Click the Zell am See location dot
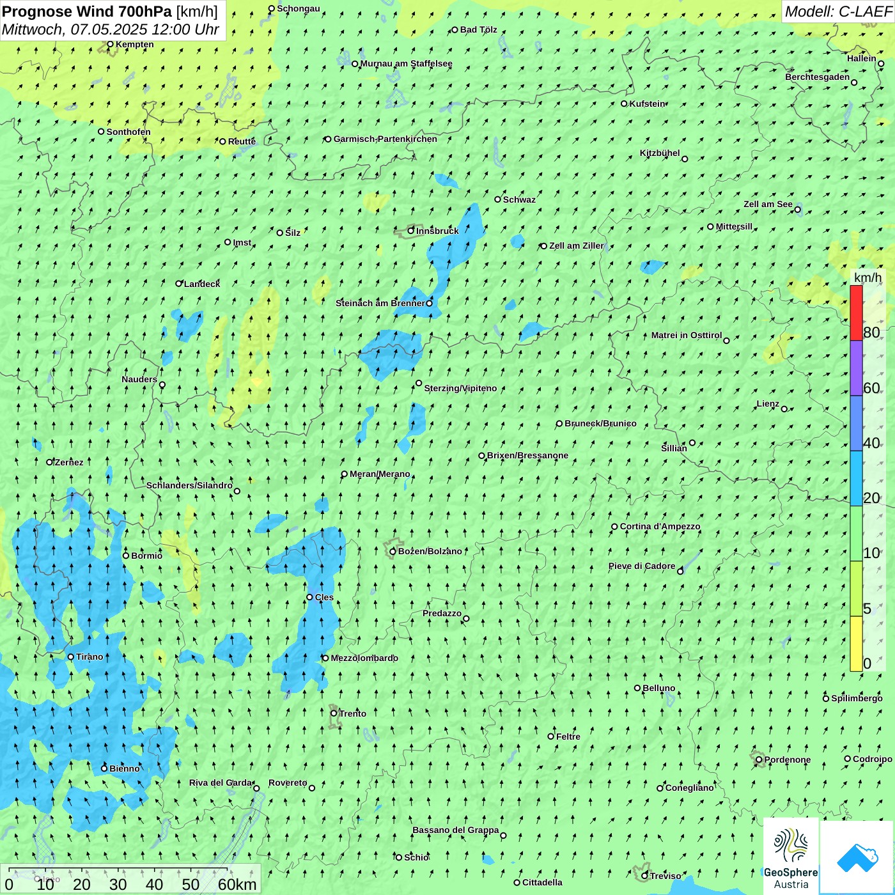Image resolution: width=895 pixels, height=895 pixels. tap(797, 209)
